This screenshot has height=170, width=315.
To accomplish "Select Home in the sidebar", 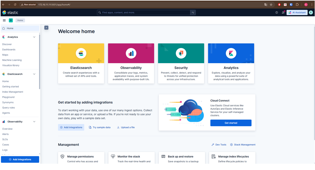I will pyautogui.click(x=20, y=28).
